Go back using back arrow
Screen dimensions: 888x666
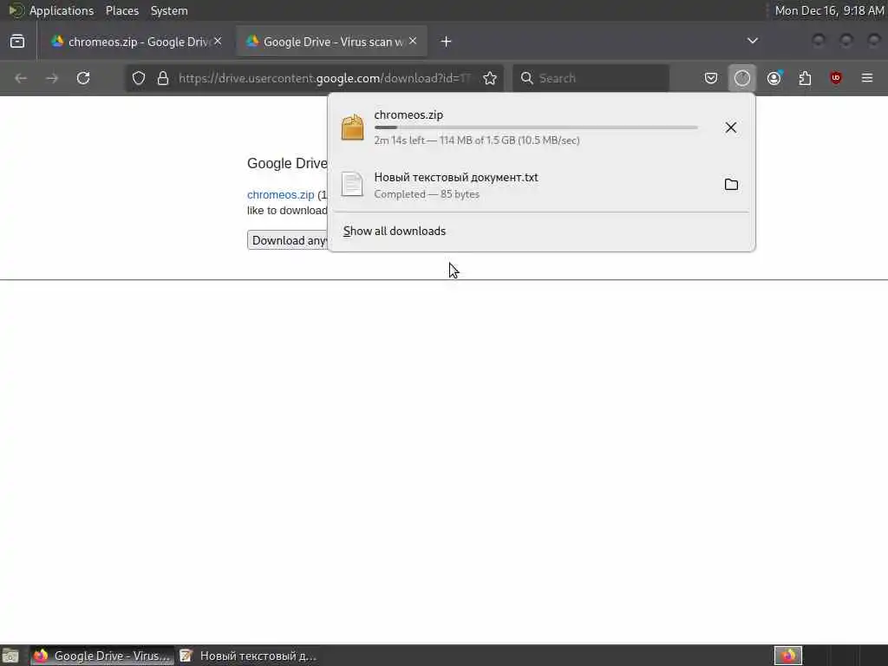point(21,78)
